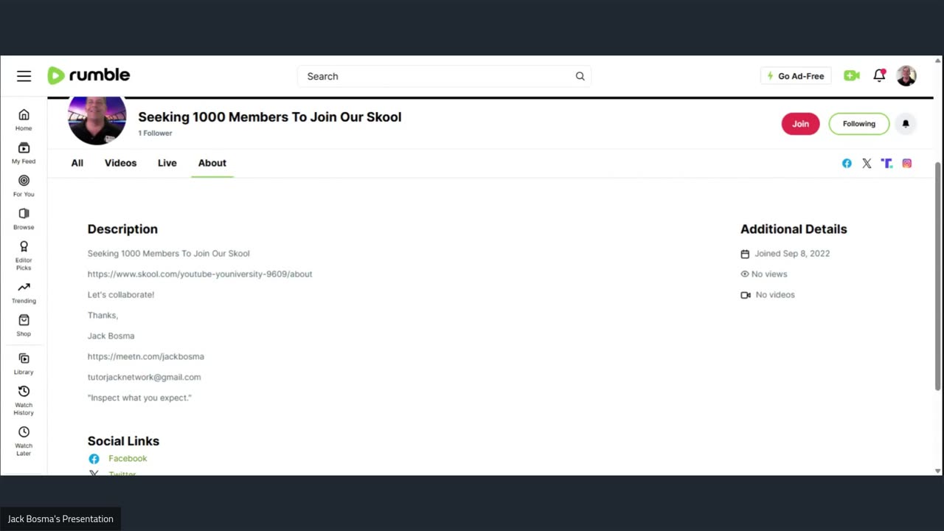Go to Home in sidebar
This screenshot has width=944, height=531.
click(24, 119)
